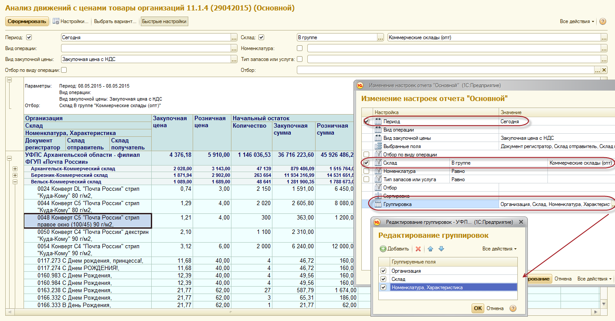Enable the Тип запасов или услуга filter checkbox
Viewport: 615px width, 321px height.
[299, 59]
